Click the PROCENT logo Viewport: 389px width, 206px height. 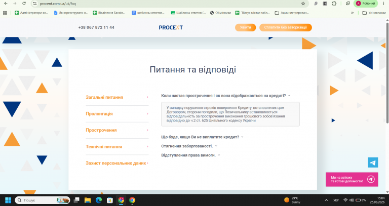coord(171,27)
